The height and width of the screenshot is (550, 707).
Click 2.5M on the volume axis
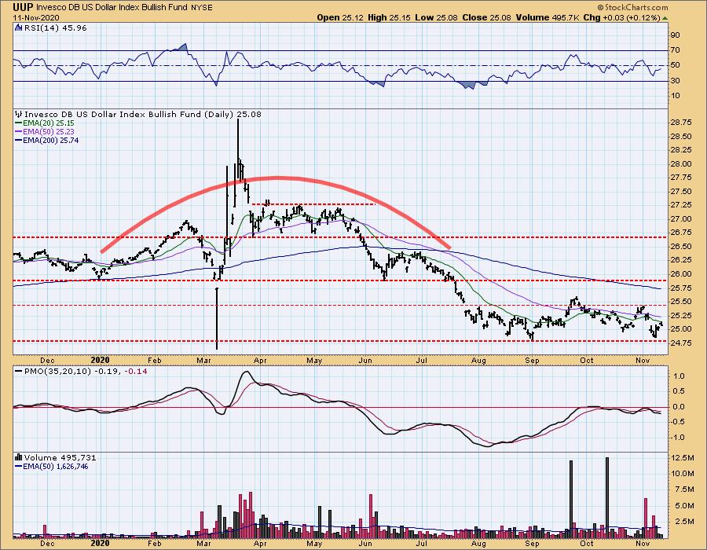tap(684, 522)
